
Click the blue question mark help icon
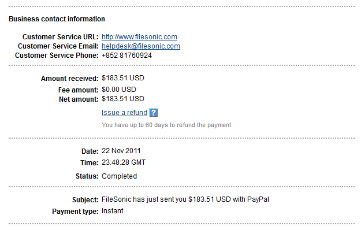(153, 113)
